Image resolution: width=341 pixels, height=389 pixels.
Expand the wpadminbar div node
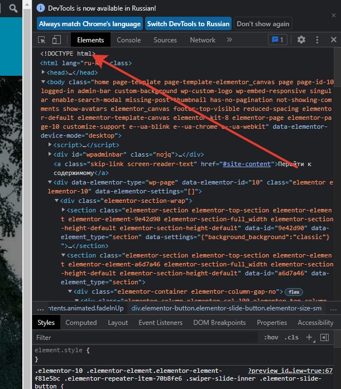[50, 154]
